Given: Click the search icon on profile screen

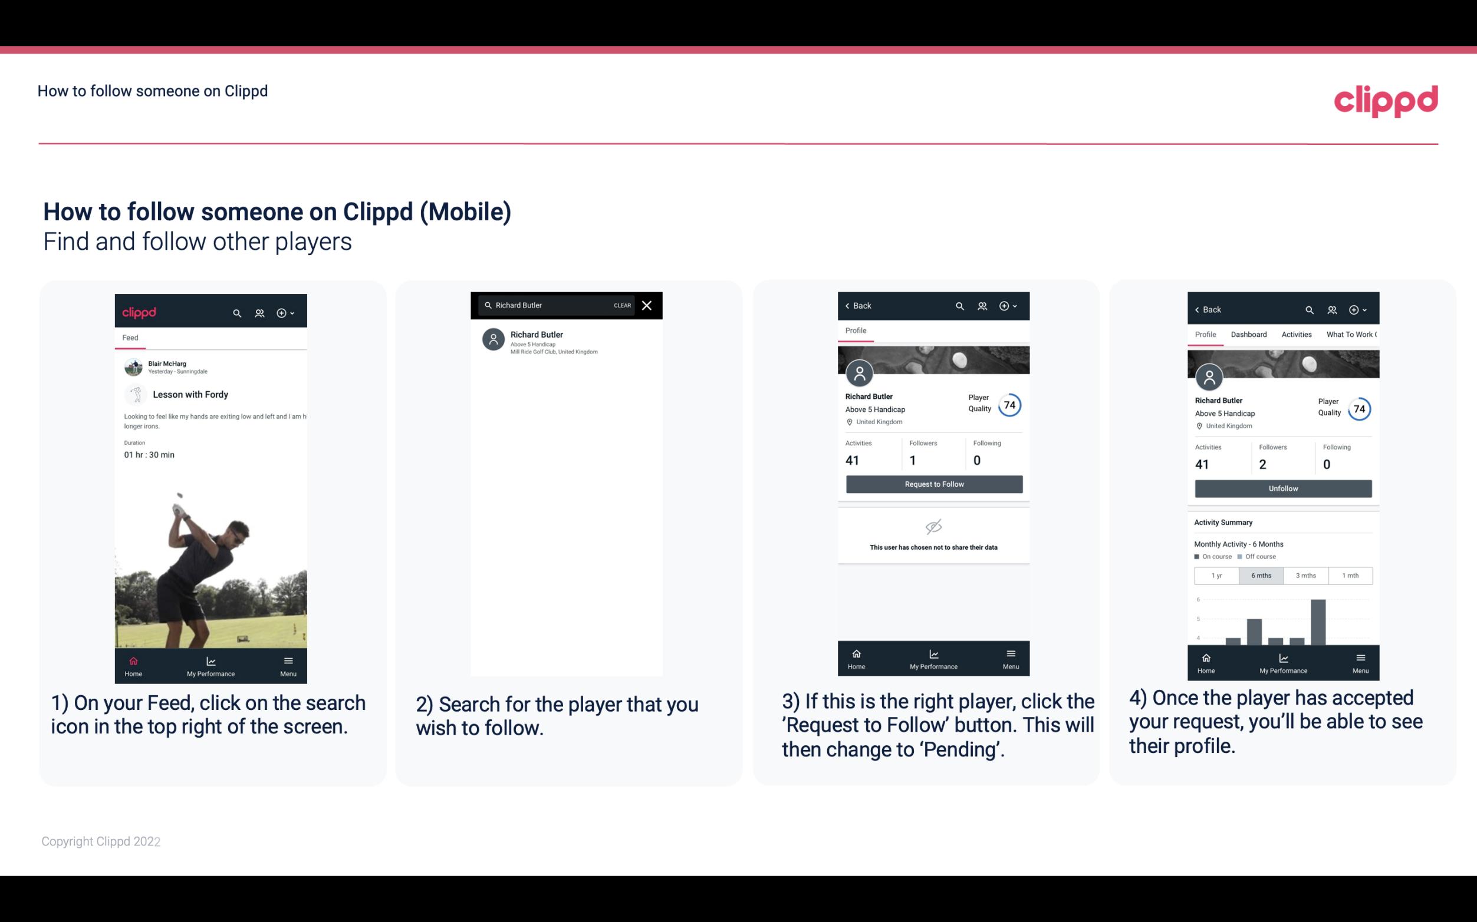Looking at the screenshot, I should click(x=962, y=306).
